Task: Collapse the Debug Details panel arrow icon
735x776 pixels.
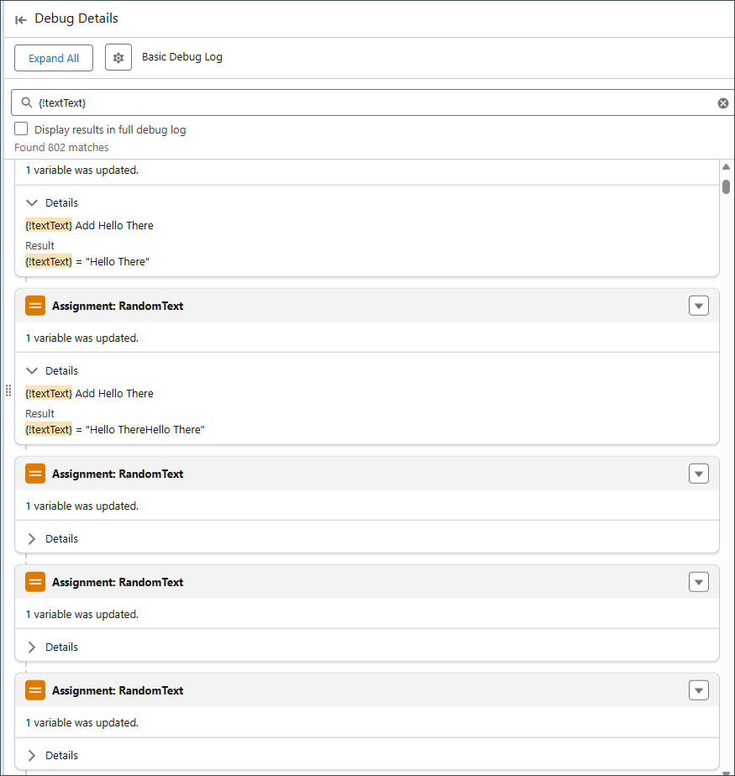Action: [20, 20]
